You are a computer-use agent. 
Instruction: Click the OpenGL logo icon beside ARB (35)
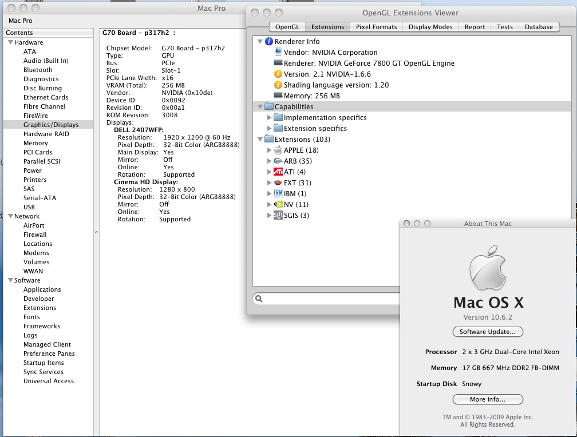pos(278,161)
